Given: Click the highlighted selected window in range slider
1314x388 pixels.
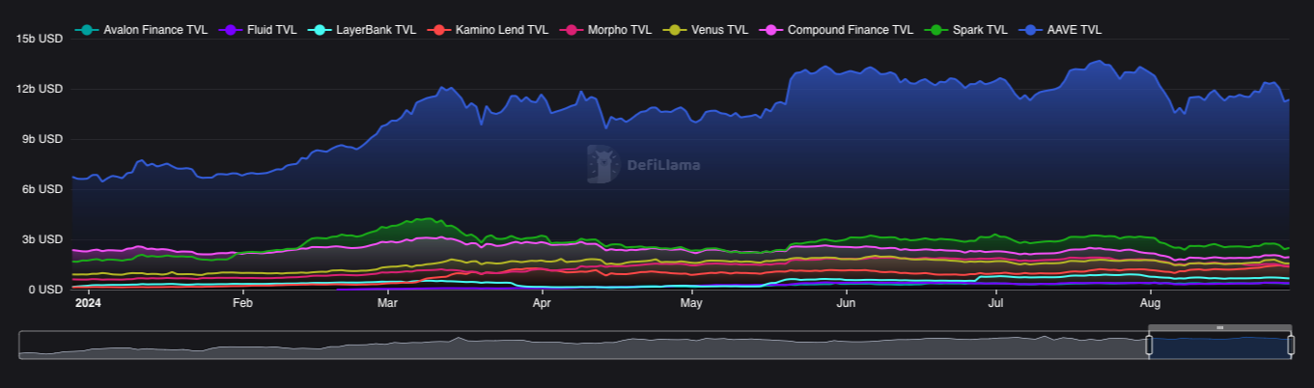Looking at the screenshot, I should [1219, 346].
